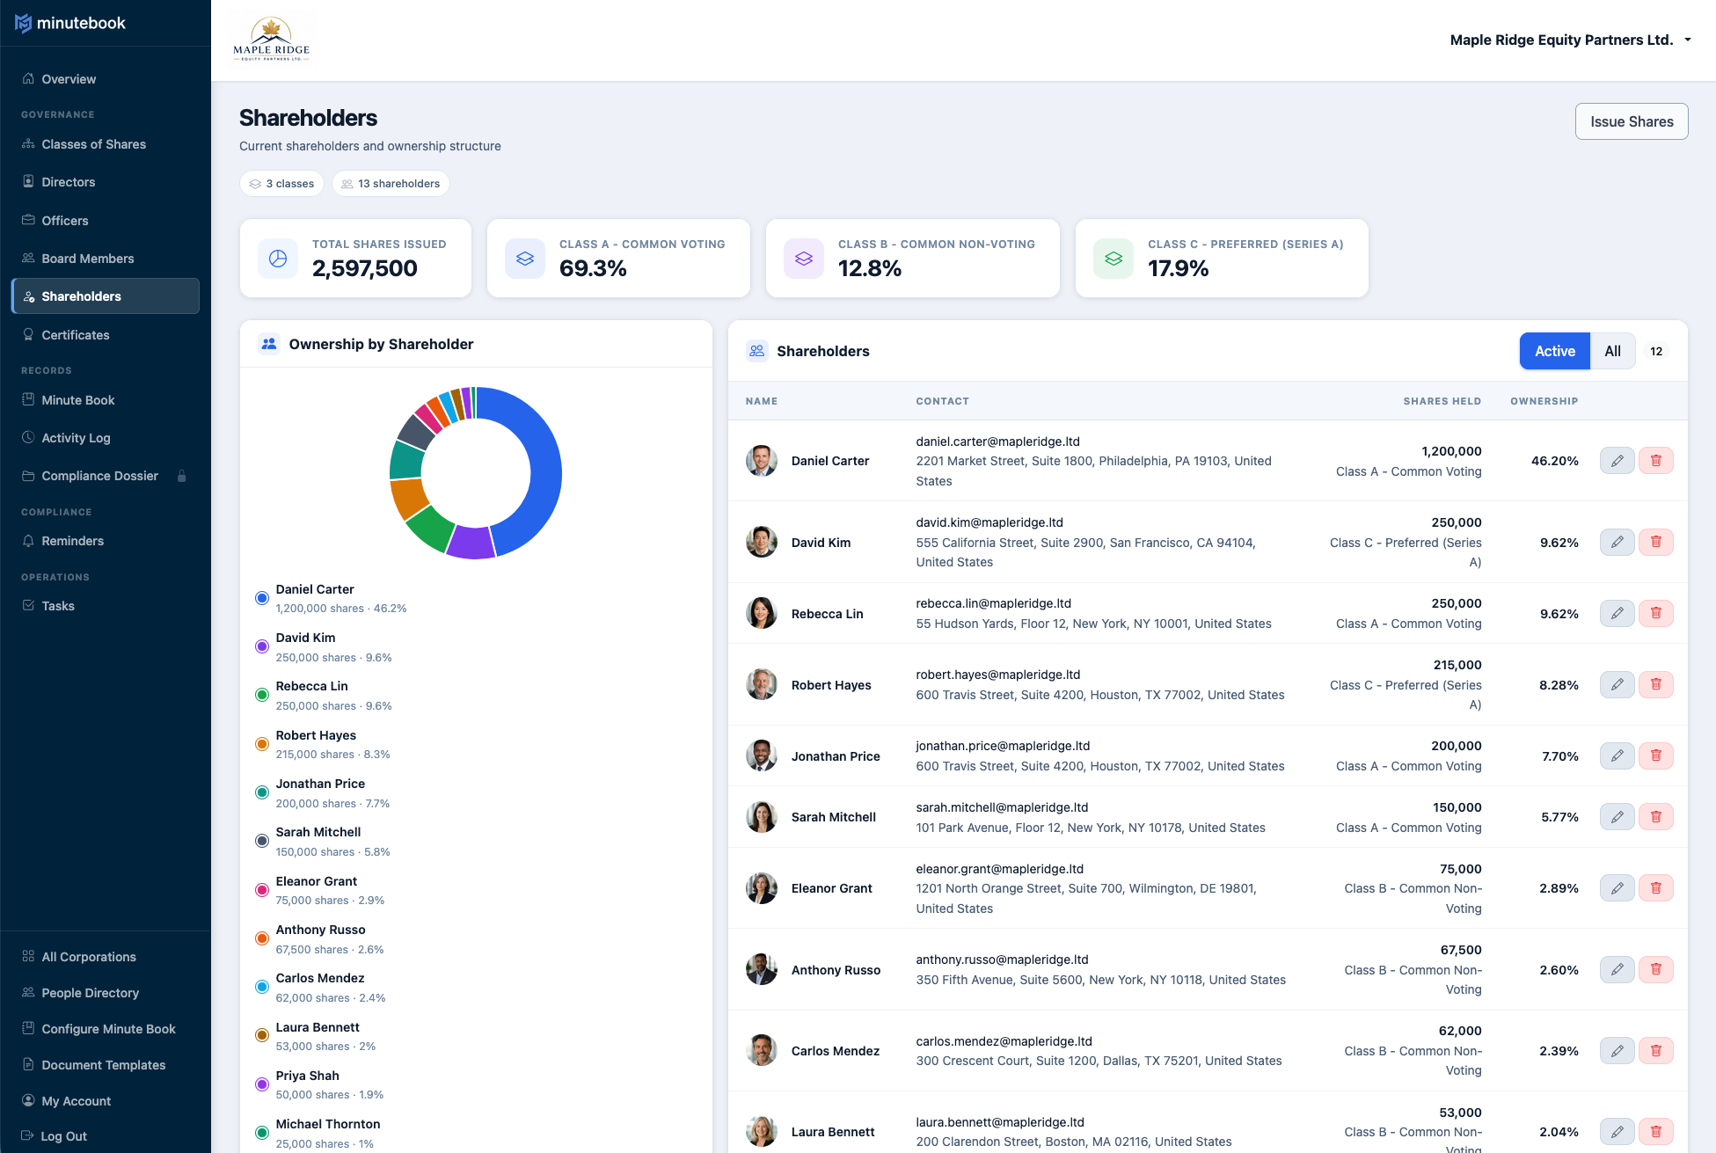The height and width of the screenshot is (1153, 1716).
Task: Click the locked Compliance Dossier icon
Action: 29,476
